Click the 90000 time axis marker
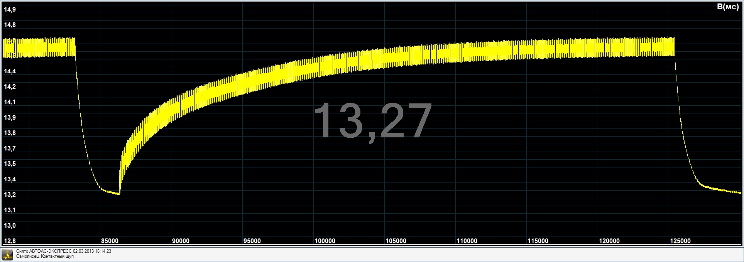 tap(180, 241)
